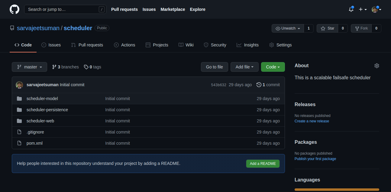Click the tags icon

pos(86,67)
